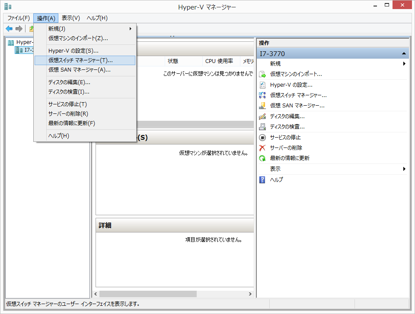
Task: Click the Hyper-V 設定 icon in Actions pane
Action: (262, 85)
